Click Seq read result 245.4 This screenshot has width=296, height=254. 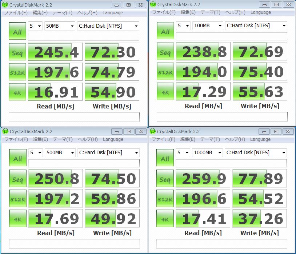coord(55,52)
